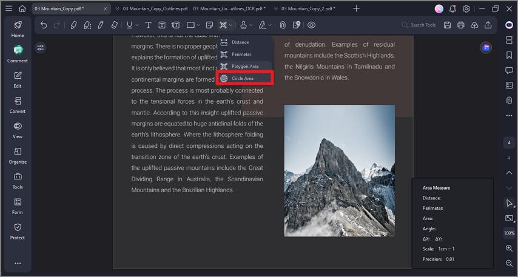Screen dimensions: 518x277
Task: Select the Highlight tool
Action: point(73,25)
